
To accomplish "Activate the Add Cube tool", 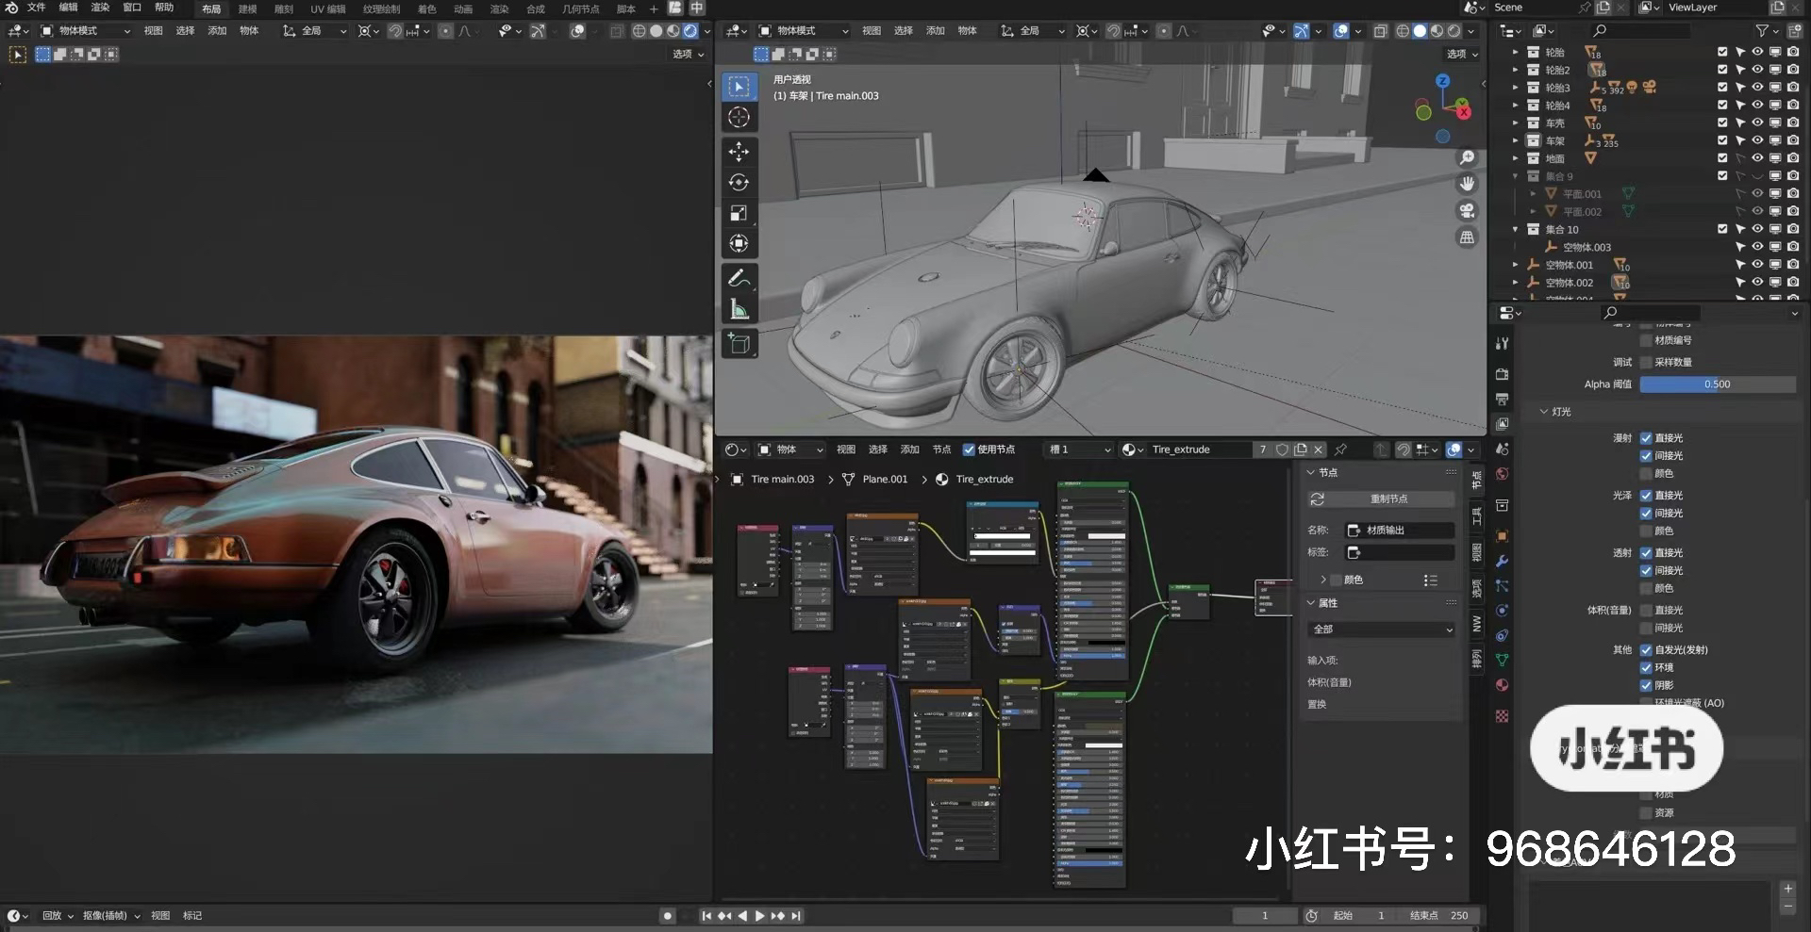I will click(739, 343).
